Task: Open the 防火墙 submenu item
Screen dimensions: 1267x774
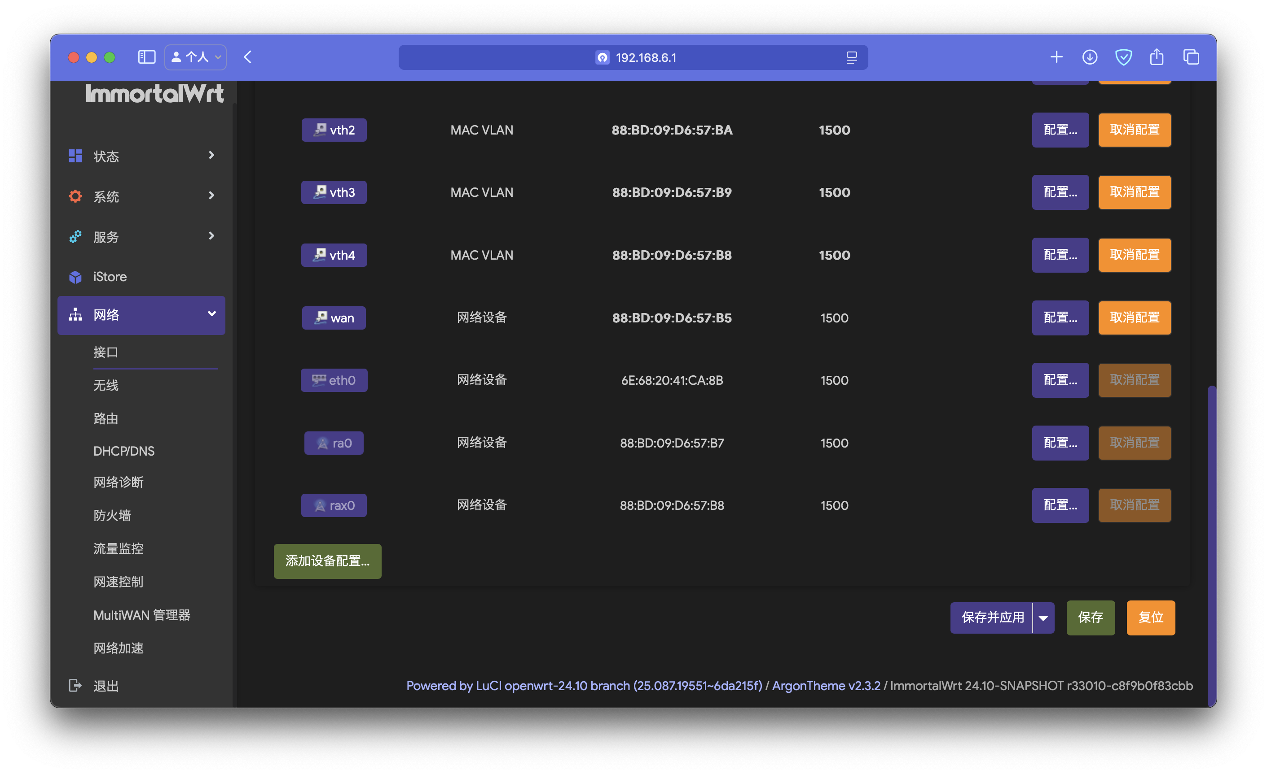Action: click(x=112, y=515)
